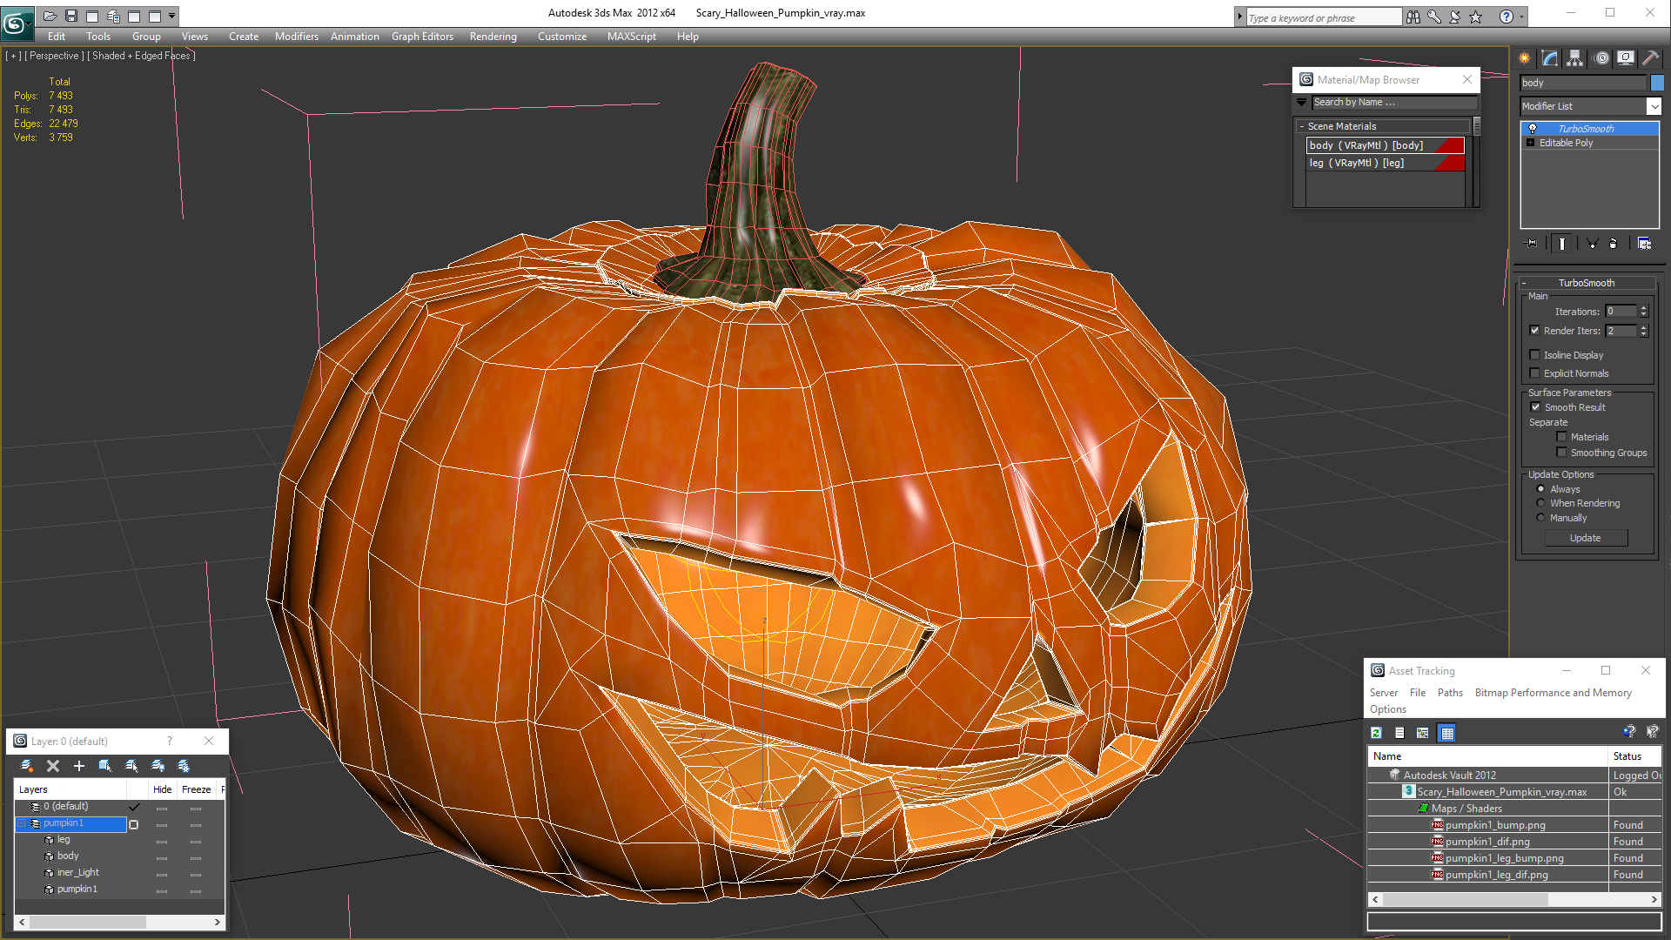
Task: Expand the Editable Poly stack entry
Action: point(1530,143)
